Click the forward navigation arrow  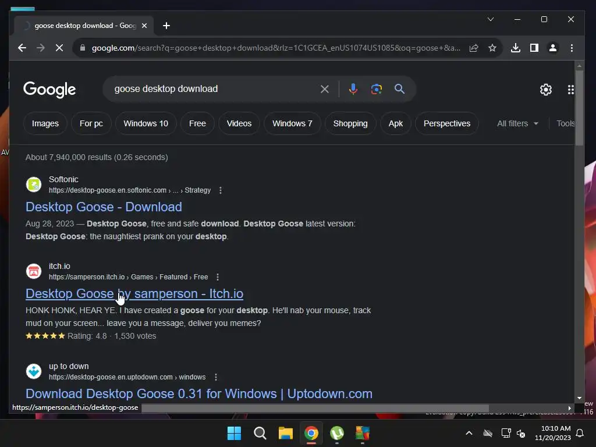click(41, 48)
